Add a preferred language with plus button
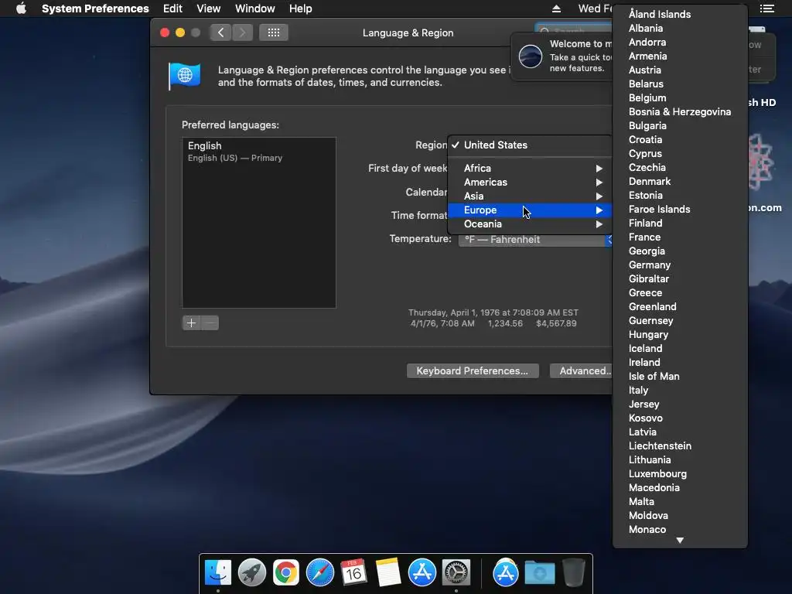This screenshot has height=594, width=792. pos(192,323)
